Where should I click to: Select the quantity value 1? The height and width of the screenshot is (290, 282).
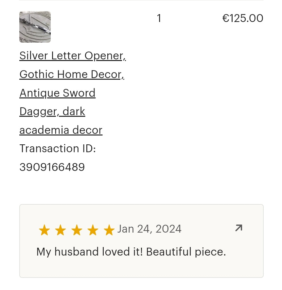[x=159, y=18]
